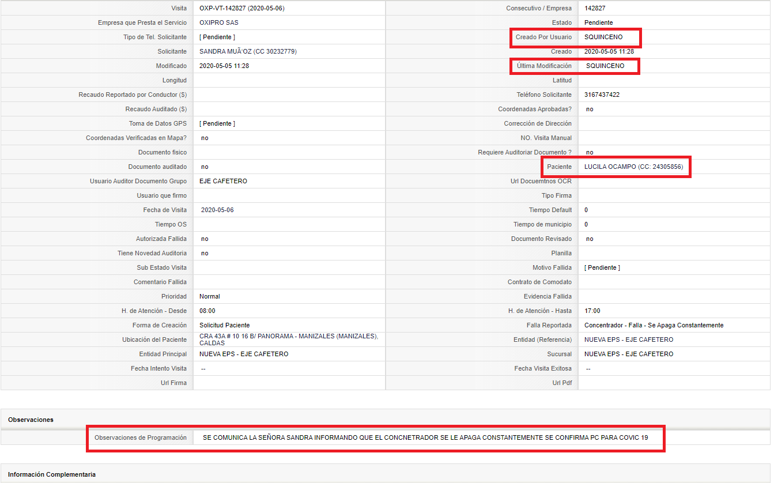Click NUEVA EPS value beside Sucursal
Screen dimensions: 774x483
tap(629, 354)
